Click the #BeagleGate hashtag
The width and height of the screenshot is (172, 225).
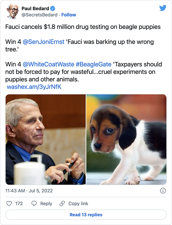pyautogui.click(x=93, y=64)
